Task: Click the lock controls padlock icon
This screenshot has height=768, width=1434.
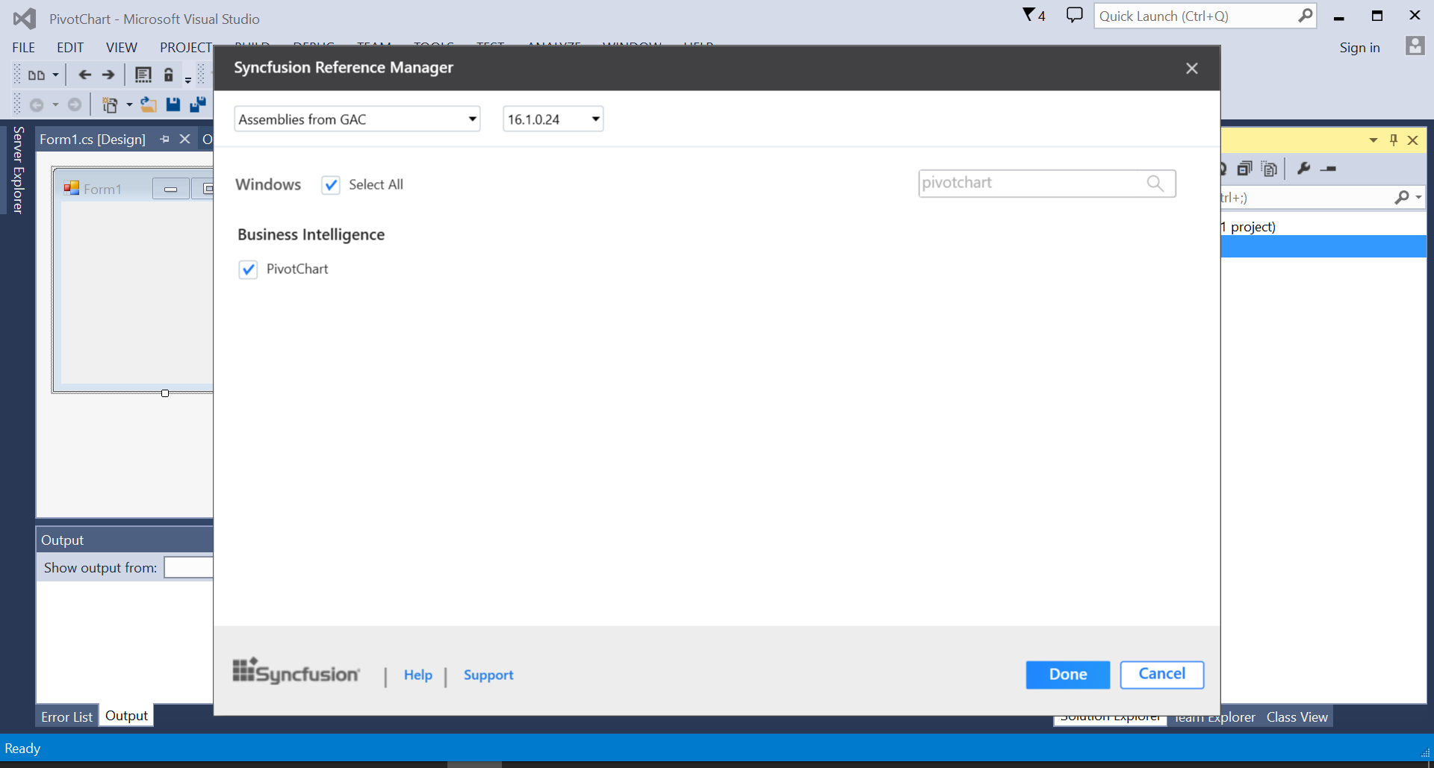Action: (x=169, y=75)
